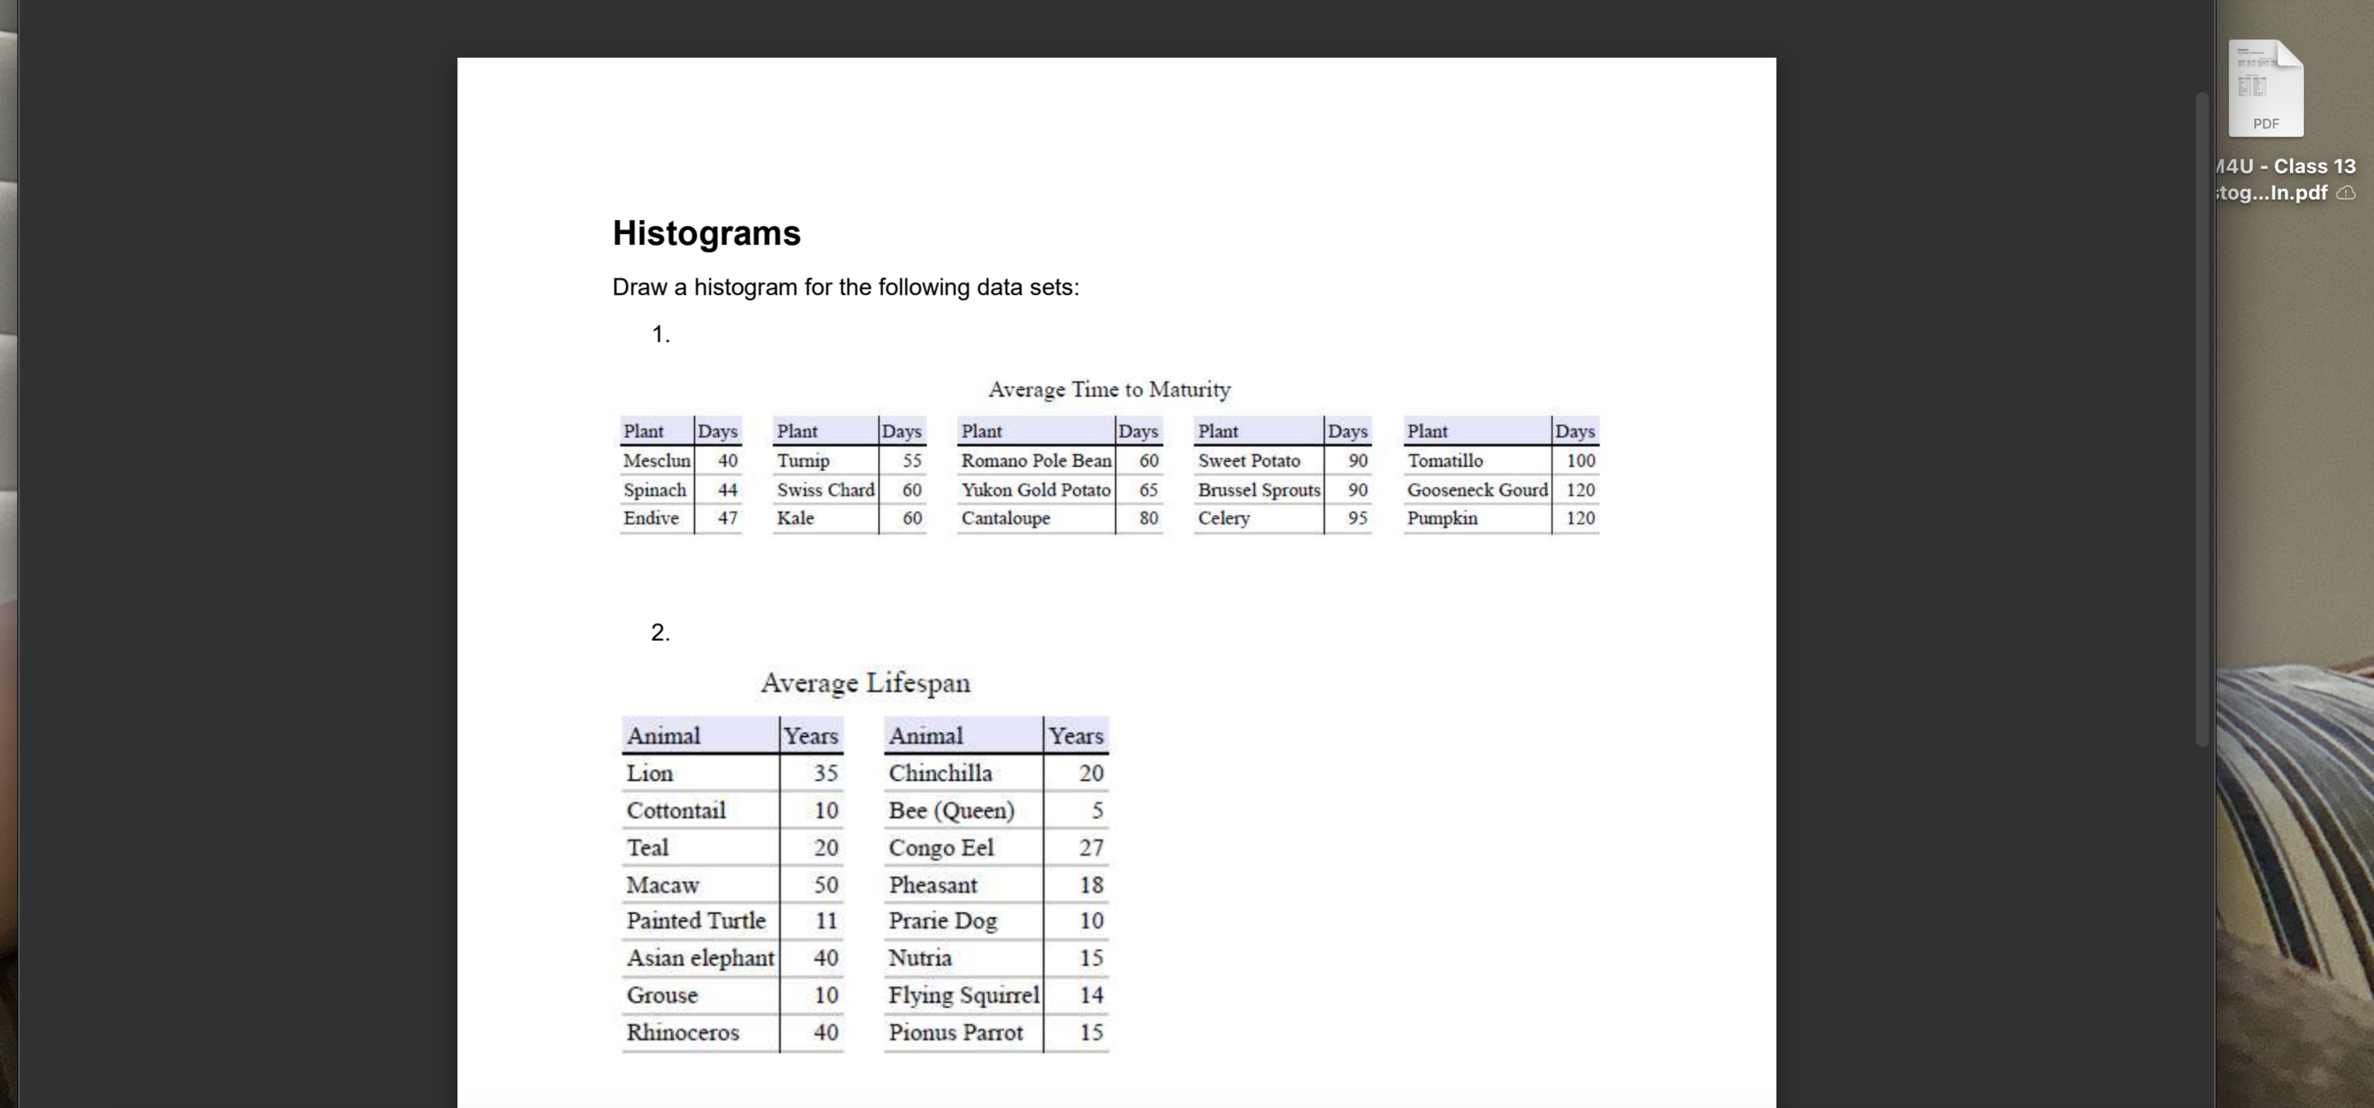This screenshot has width=2374, height=1108.
Task: Click the 'Congo Eel' animal row
Action: tap(996, 847)
